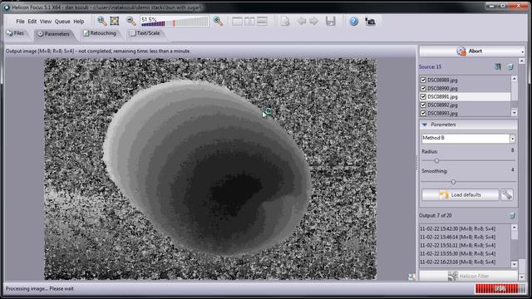Click the cube icon beside Output: 7 of 20
532x299 pixels.
coord(512,216)
